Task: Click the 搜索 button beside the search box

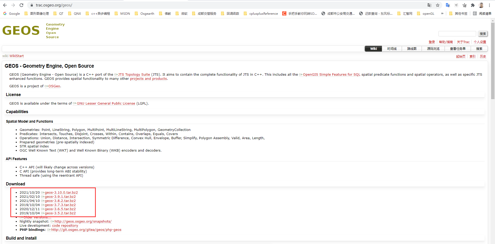Action: [x=483, y=34]
